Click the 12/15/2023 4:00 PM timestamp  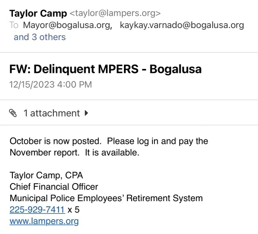coord(50,85)
